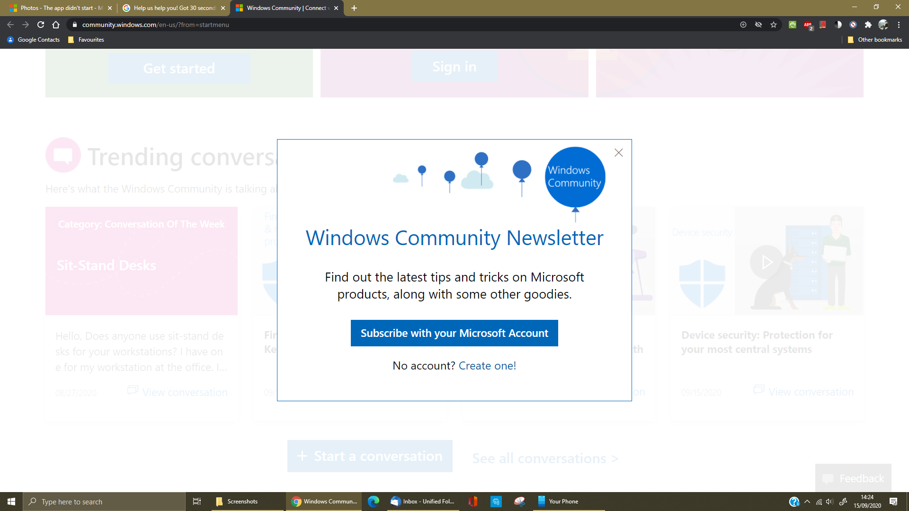The image size is (909, 511).
Task: Click the browser forward arrow
Action: coord(26,25)
